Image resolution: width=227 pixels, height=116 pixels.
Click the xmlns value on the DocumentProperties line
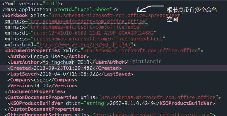click(141, 51)
